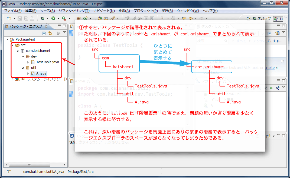Open the New Java Class dropdown arrow

click(x=90, y=18)
